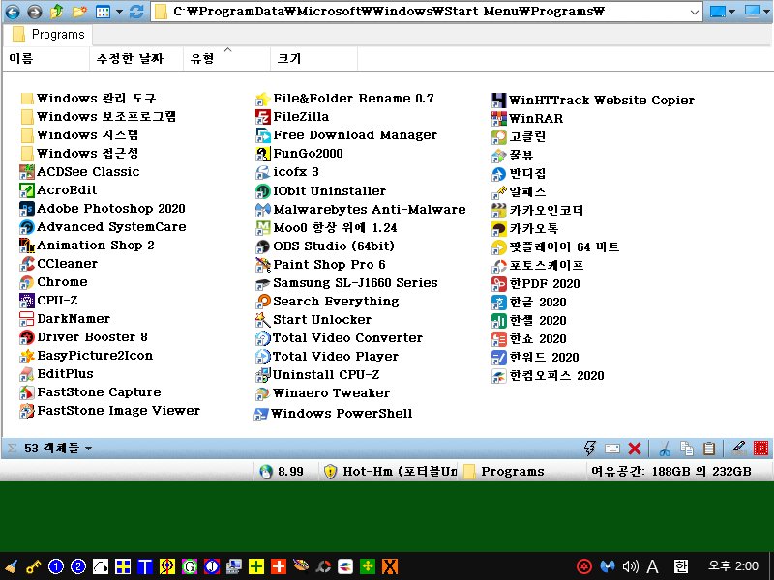Viewport: 774px width, 580px height.
Task: Select the Total Video Converter shortcut
Action: click(x=340, y=337)
